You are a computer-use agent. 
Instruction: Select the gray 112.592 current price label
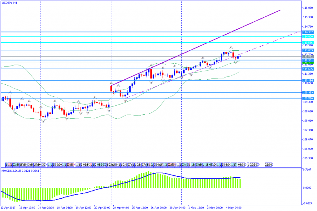[x=308, y=57]
